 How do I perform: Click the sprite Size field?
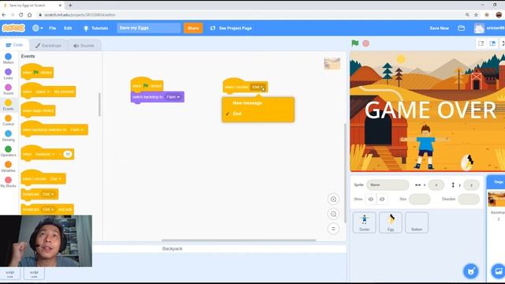coord(420,200)
